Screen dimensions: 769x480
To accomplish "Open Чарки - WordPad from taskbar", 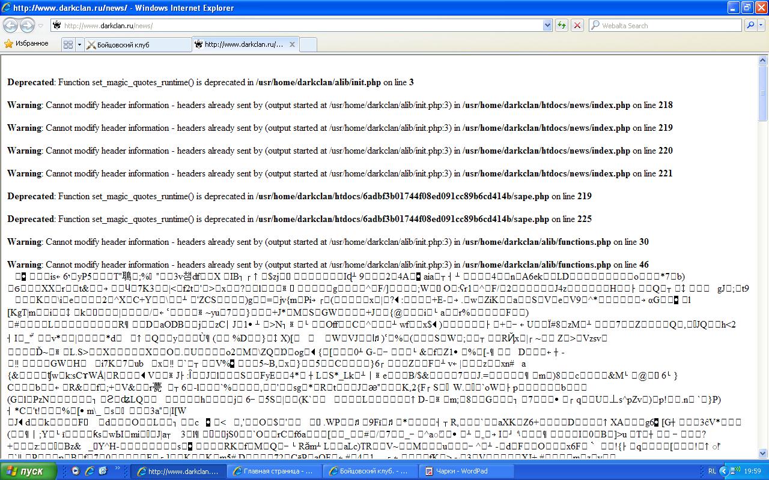I will point(465,472).
